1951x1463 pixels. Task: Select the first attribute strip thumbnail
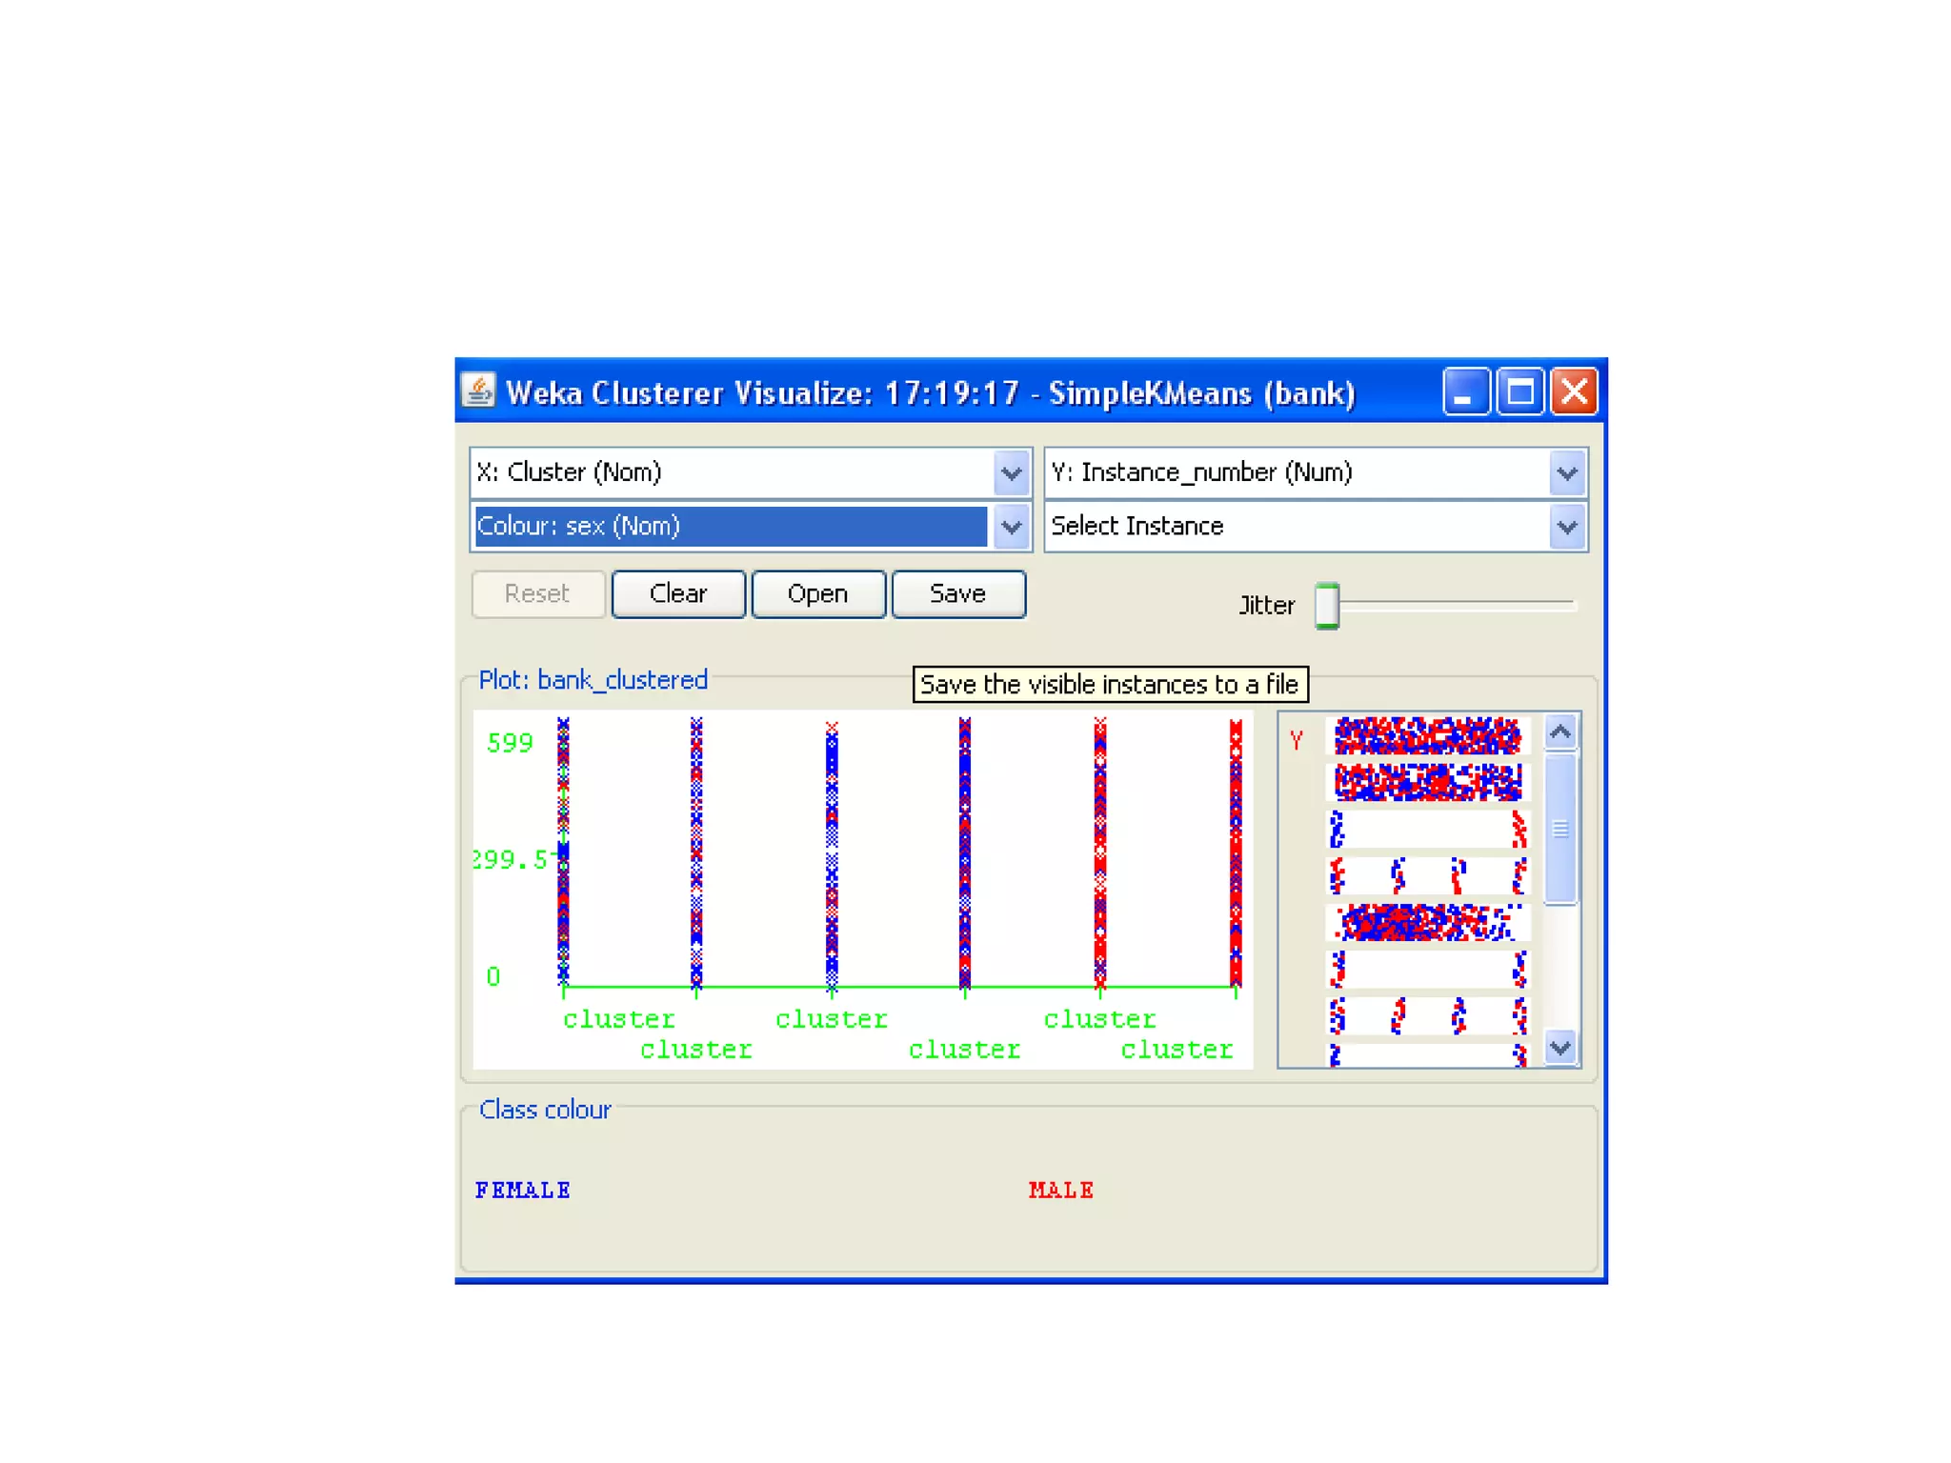point(1426,735)
